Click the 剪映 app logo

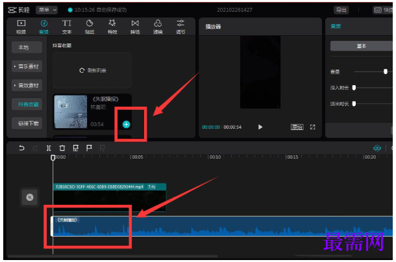(x=19, y=10)
